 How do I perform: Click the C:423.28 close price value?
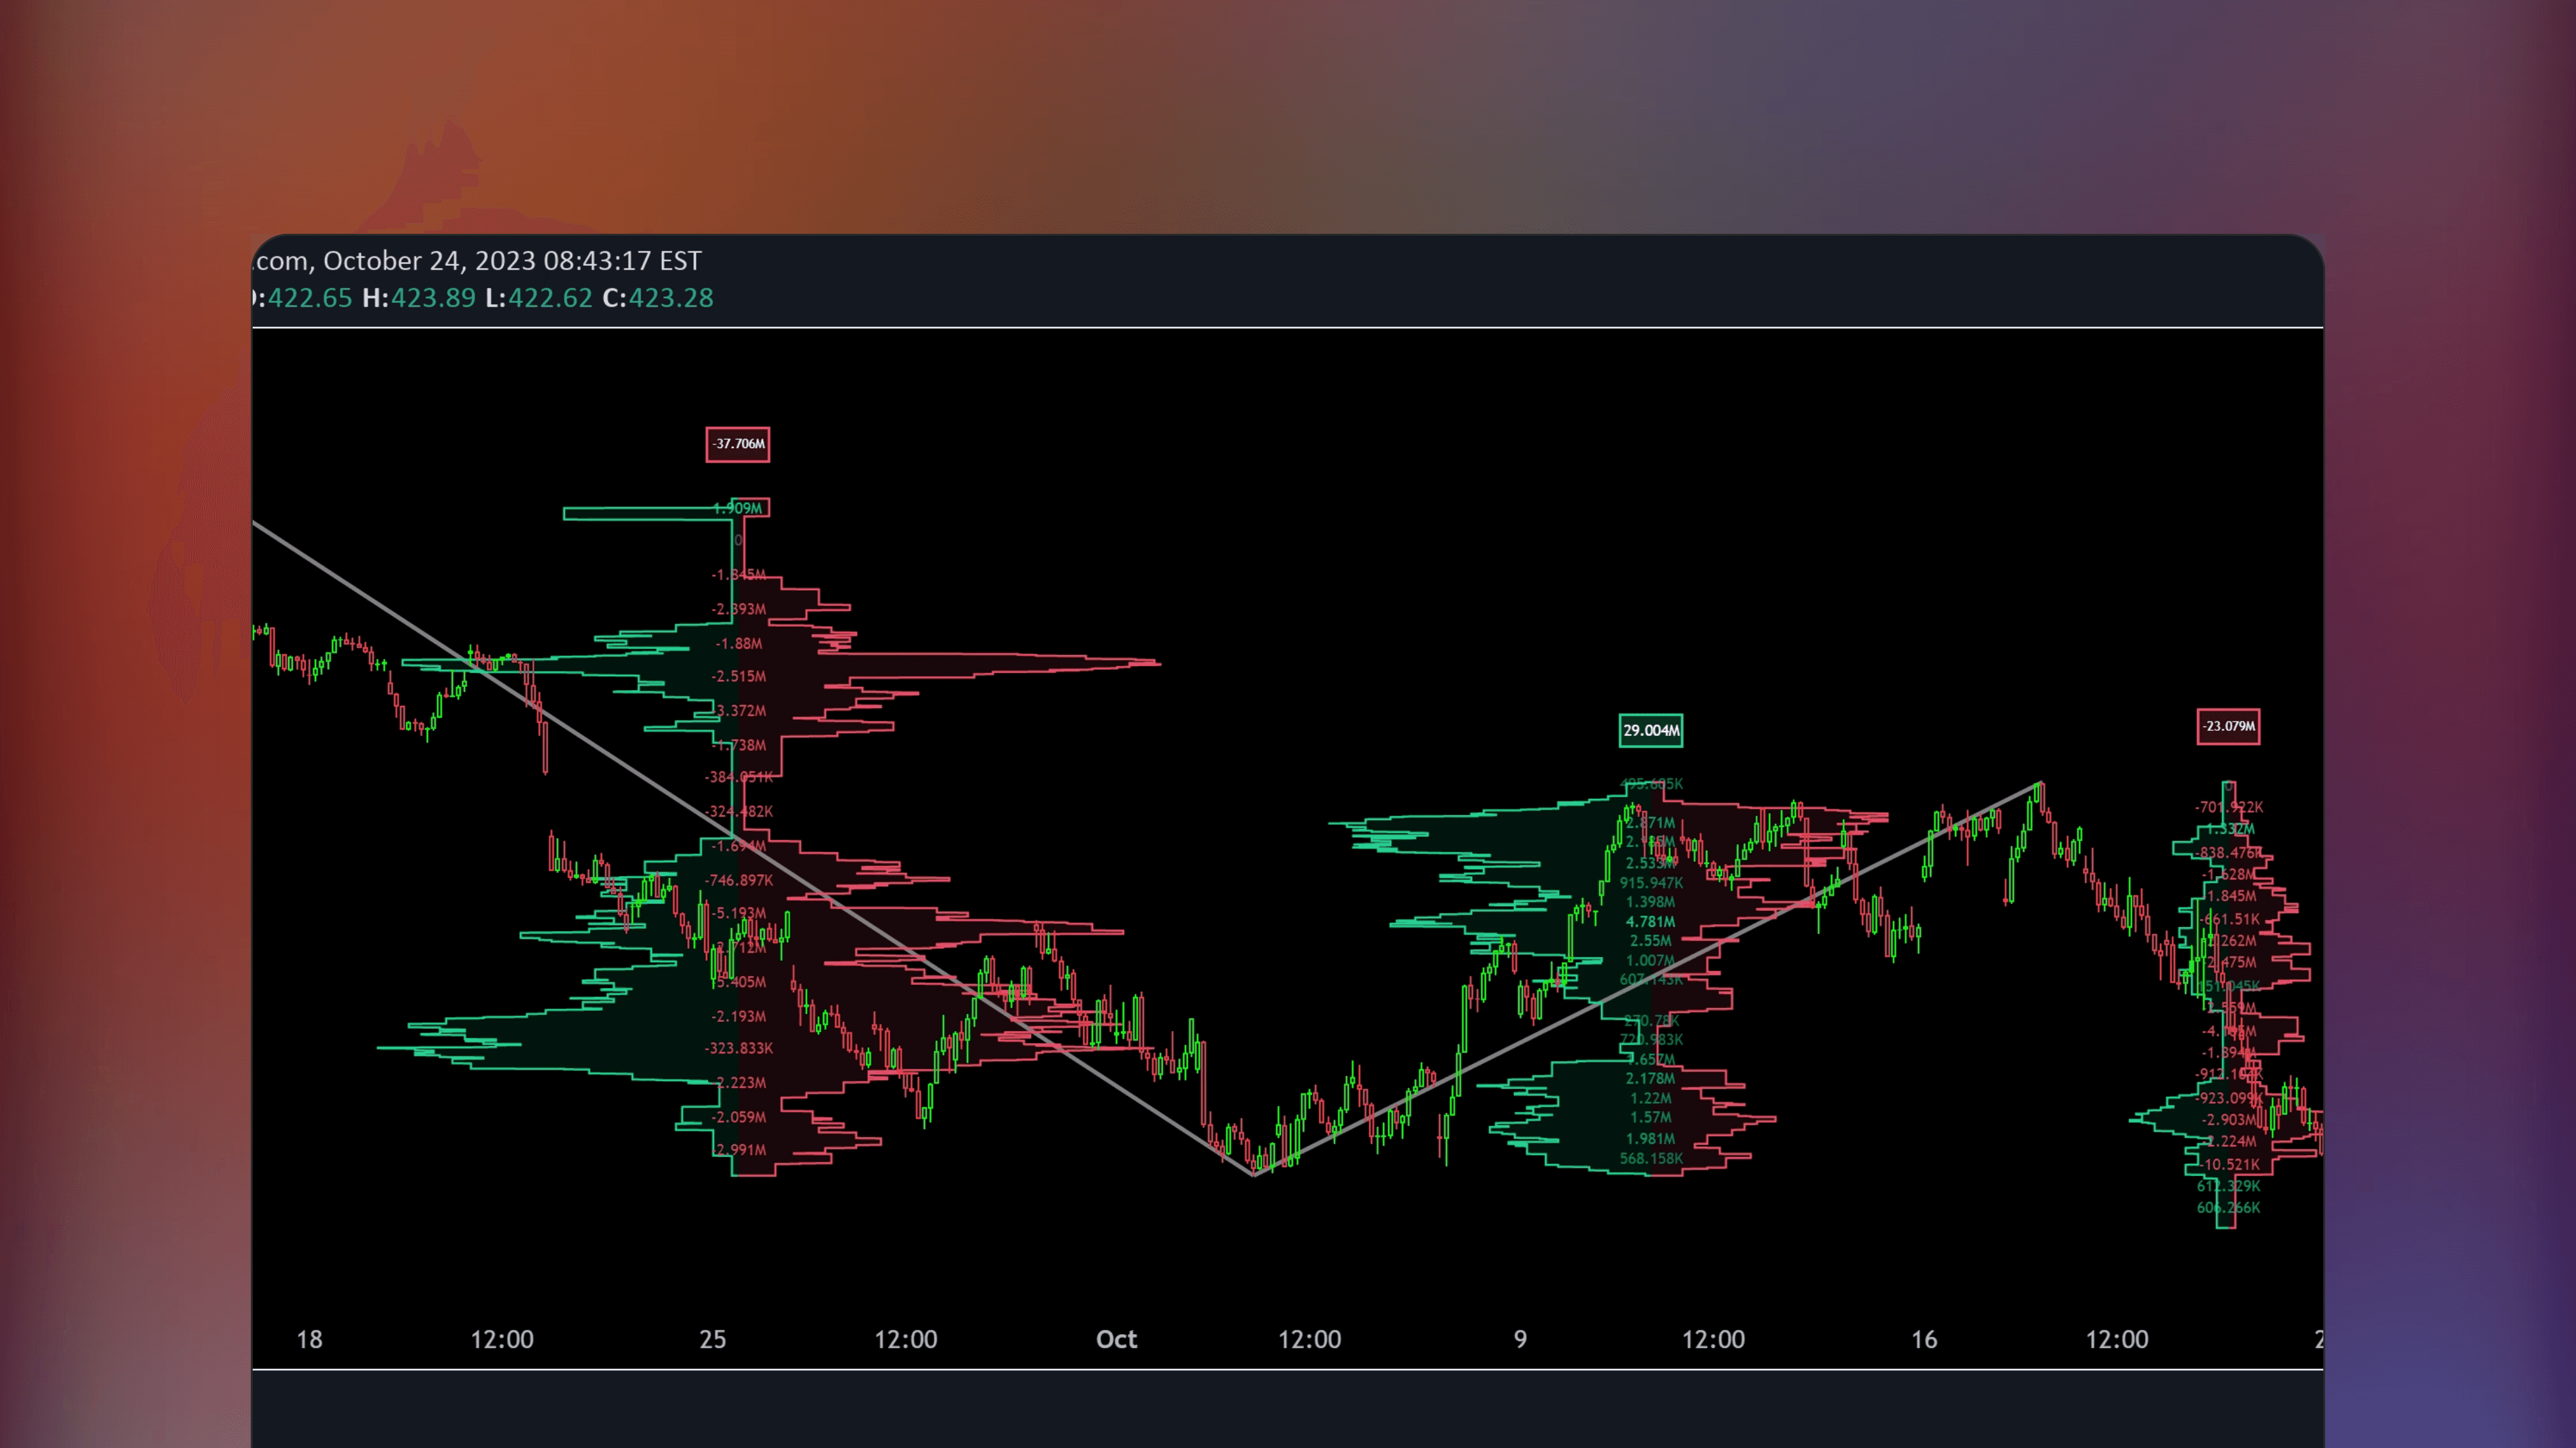[x=658, y=298]
